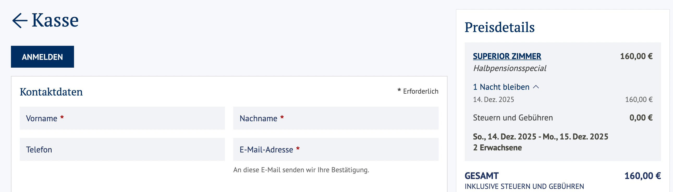Select the Telefon input field

click(x=122, y=150)
